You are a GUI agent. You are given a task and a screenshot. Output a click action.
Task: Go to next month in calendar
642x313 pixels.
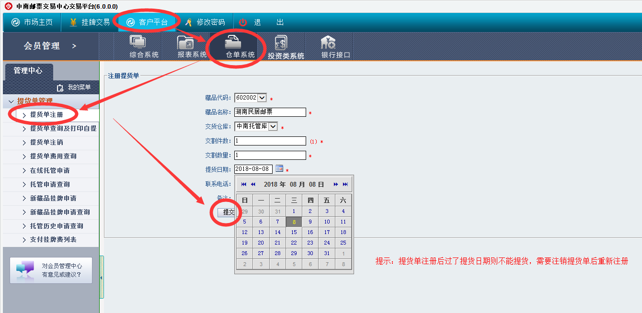(336, 184)
